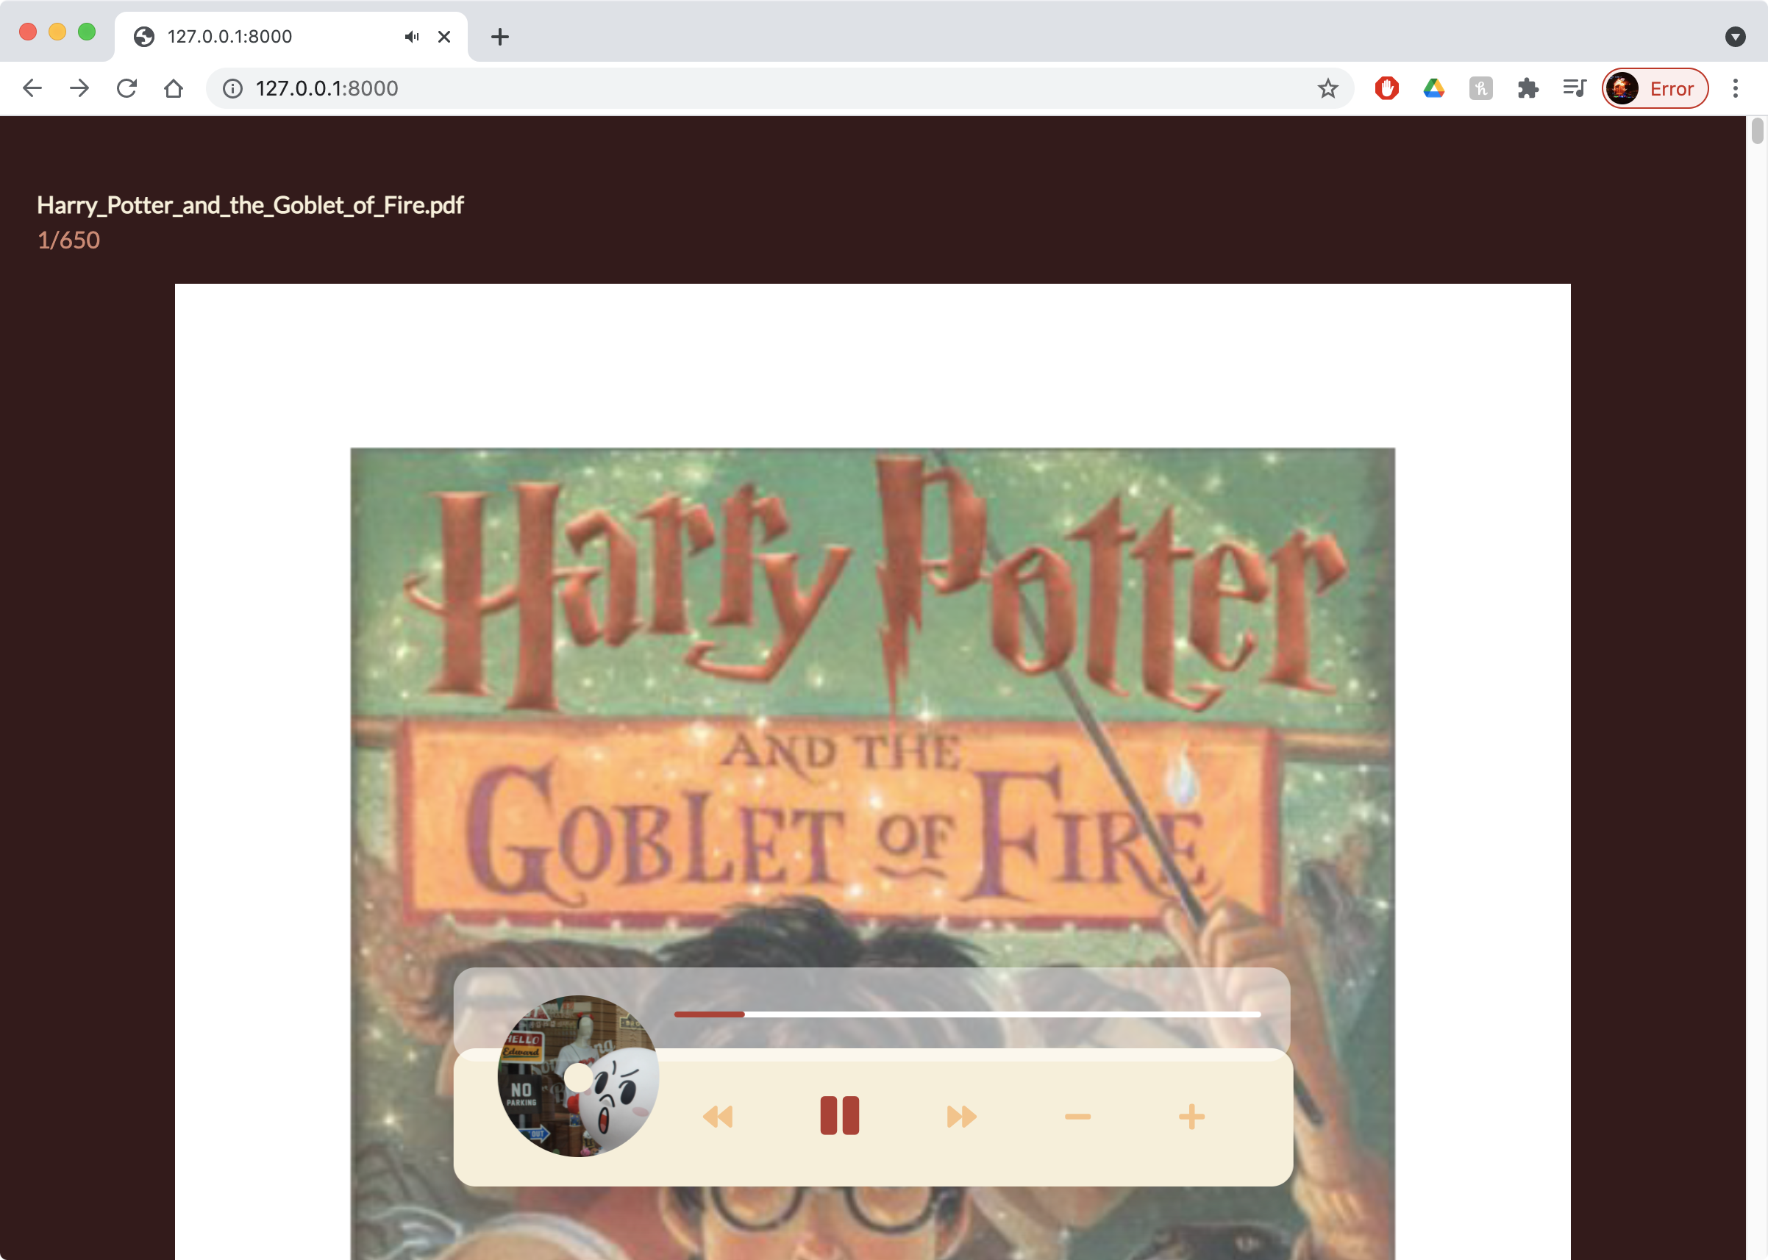Viewport: 1768px width, 1260px height.
Task: Open the media control icon
Action: click(x=1574, y=88)
